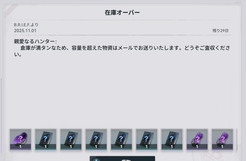The height and width of the screenshot is (161, 246).
Task: Select the second blue mystery card reward
Action: point(71,139)
